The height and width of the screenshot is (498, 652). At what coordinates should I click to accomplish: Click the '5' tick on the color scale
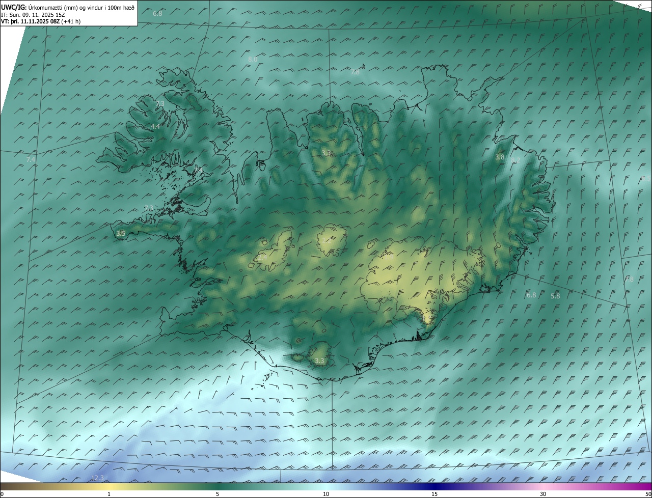[x=218, y=494]
